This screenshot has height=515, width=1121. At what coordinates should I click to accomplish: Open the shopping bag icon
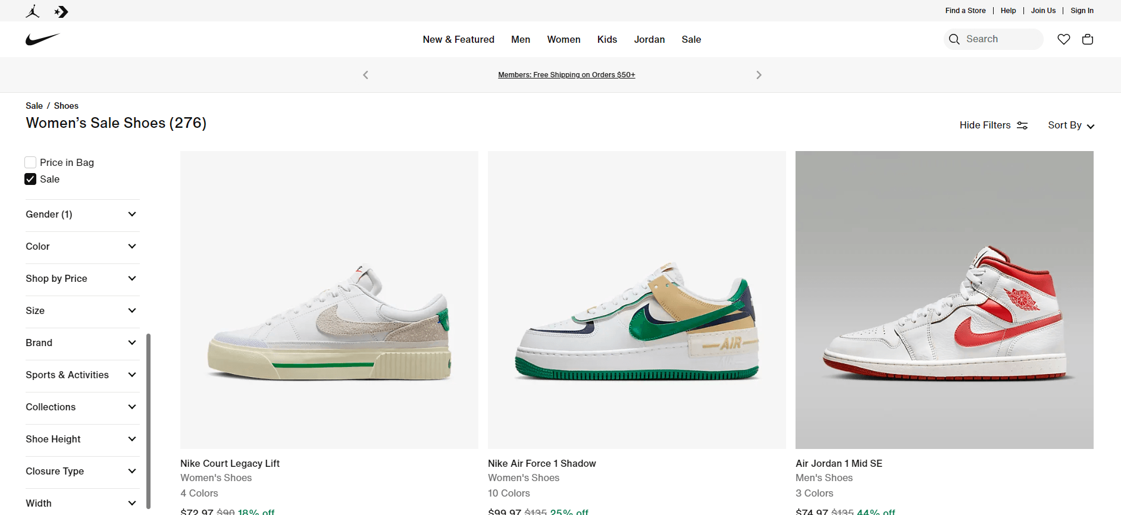(x=1088, y=39)
